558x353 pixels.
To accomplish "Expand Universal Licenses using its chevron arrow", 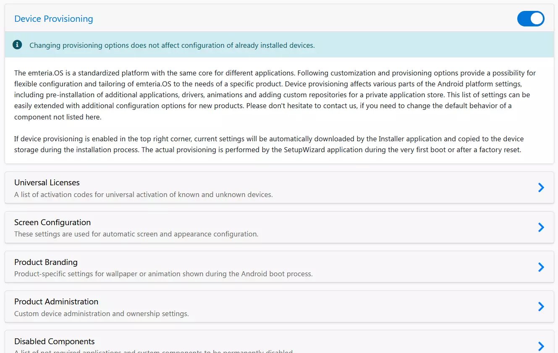I will (x=541, y=187).
